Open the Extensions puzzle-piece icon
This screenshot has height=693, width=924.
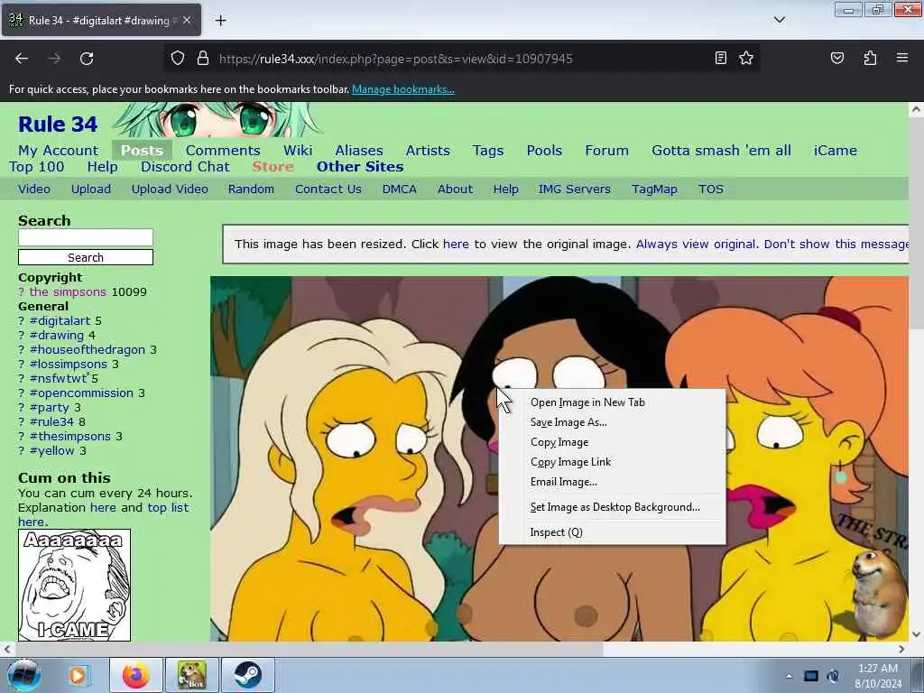(870, 58)
